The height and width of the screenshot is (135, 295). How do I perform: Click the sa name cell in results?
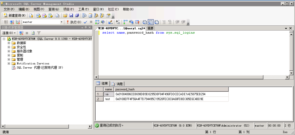109,94
